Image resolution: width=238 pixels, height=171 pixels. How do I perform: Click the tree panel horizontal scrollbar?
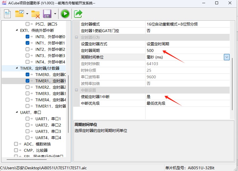(27, 159)
